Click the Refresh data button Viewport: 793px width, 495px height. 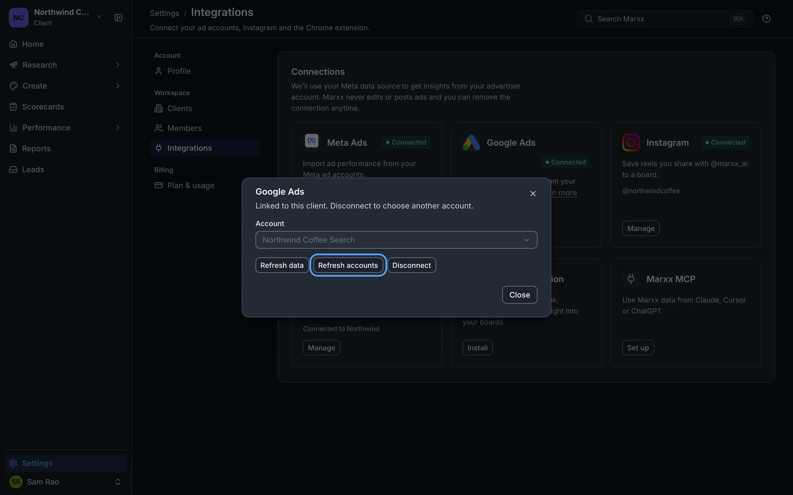(282, 265)
